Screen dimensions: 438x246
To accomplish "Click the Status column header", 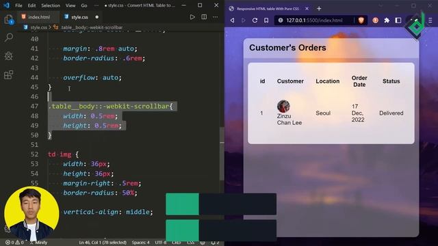I will click(x=391, y=81).
